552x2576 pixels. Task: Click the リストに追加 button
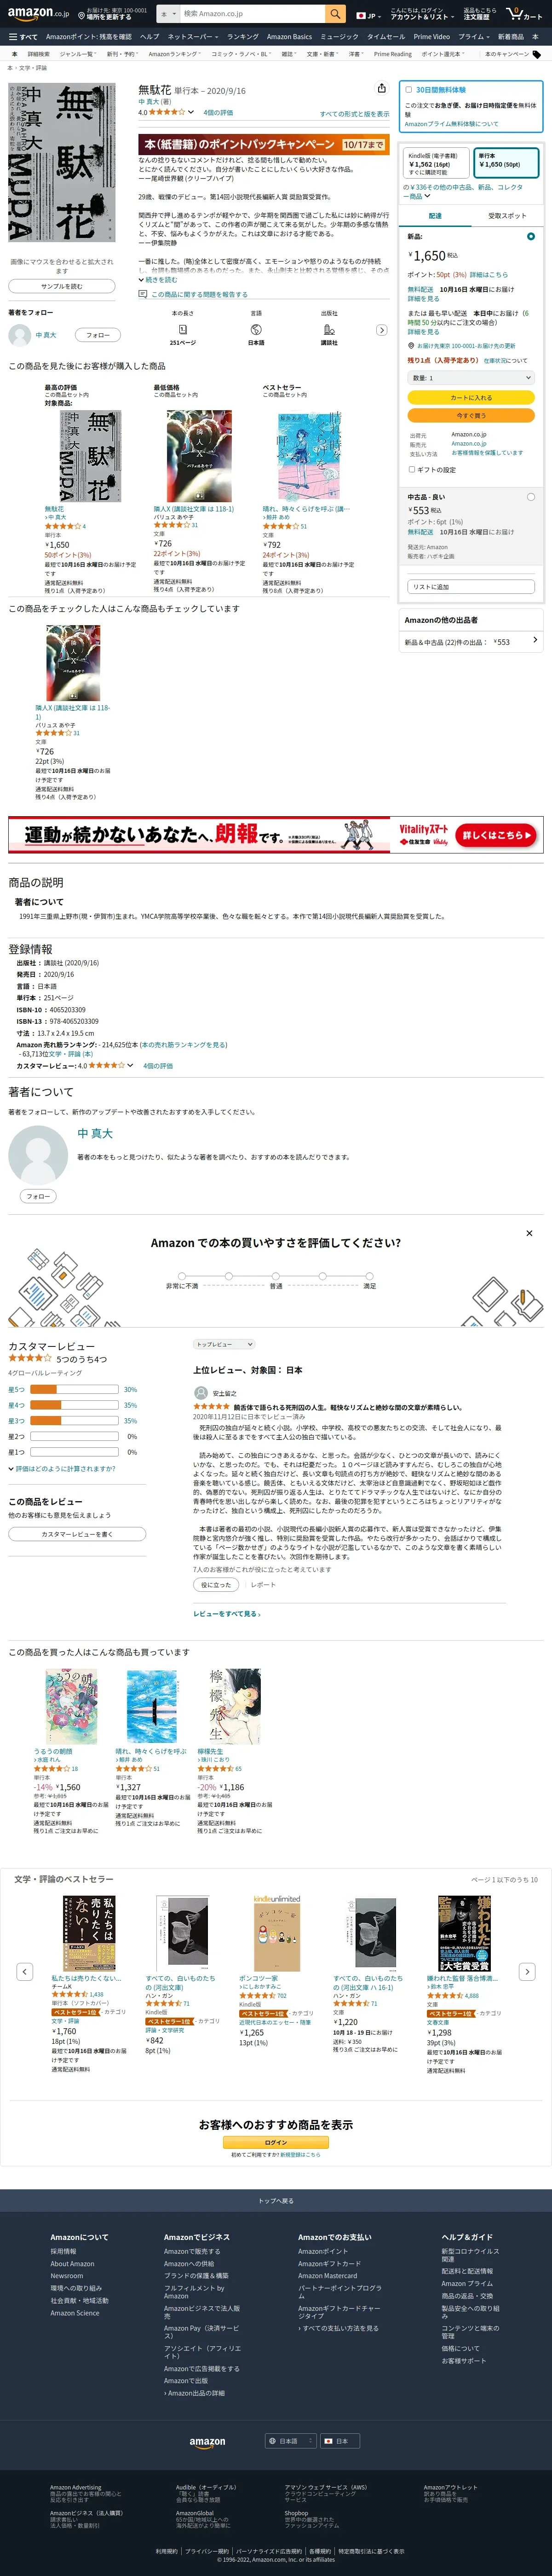tap(471, 587)
